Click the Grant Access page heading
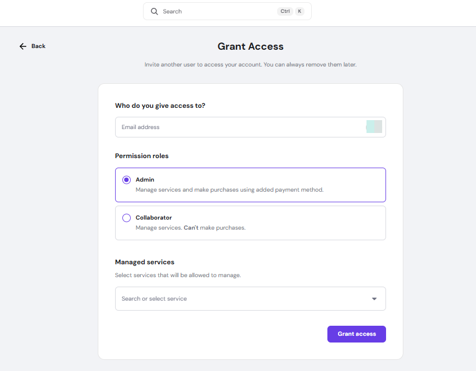Viewport: 476px width, 371px height. (x=250, y=46)
